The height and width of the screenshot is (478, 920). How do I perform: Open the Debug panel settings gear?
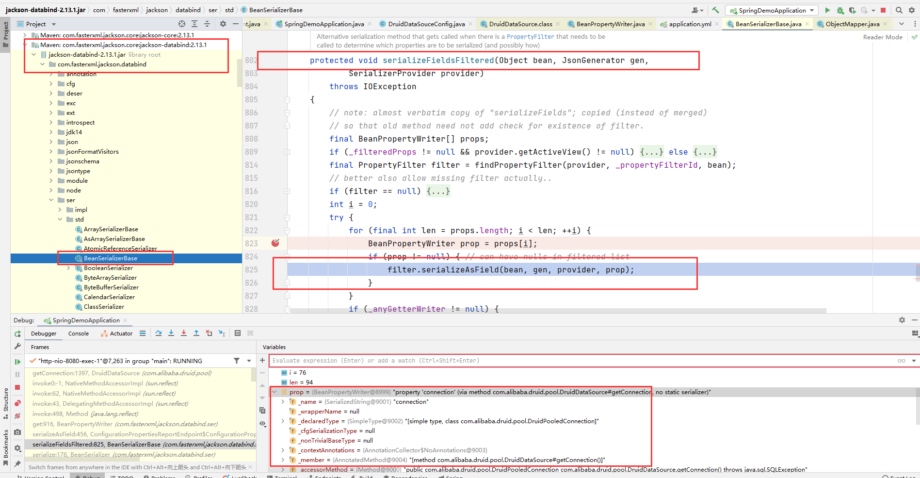(902, 320)
